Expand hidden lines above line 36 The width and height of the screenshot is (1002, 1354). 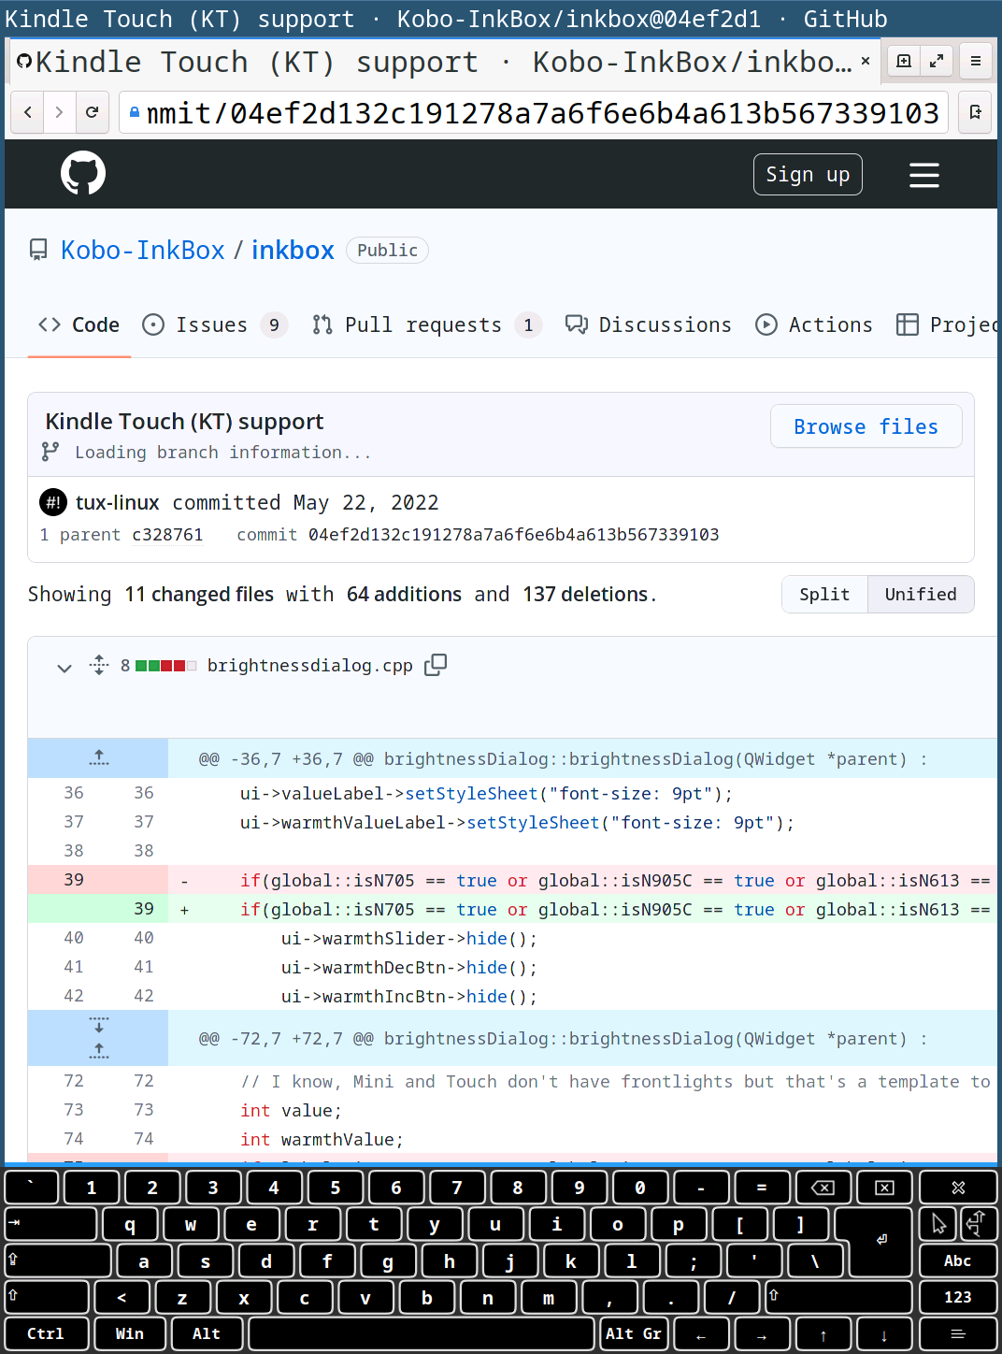coord(98,758)
